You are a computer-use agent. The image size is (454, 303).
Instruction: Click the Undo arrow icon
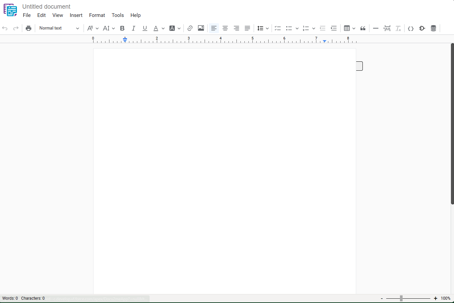(x=5, y=28)
